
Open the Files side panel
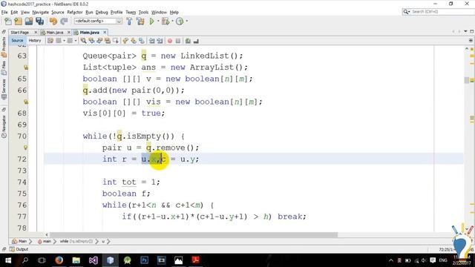coord(4,67)
